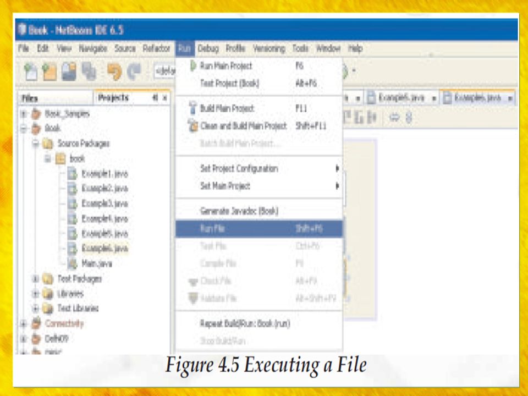Click the Undo toolbar icon
Screen dimensions: 528x396
coord(114,71)
